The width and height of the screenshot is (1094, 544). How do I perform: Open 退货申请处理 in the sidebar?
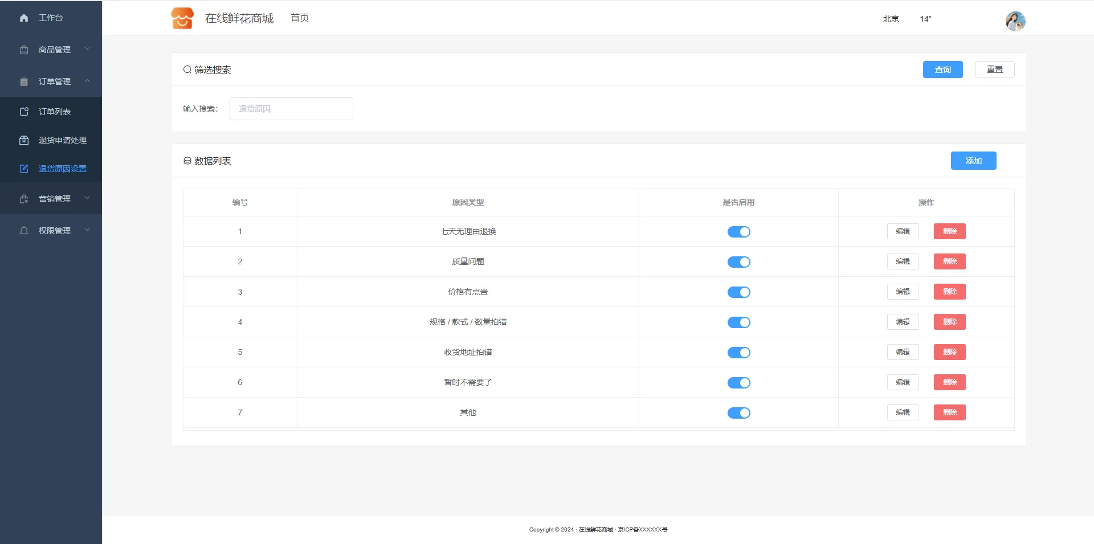[62, 140]
